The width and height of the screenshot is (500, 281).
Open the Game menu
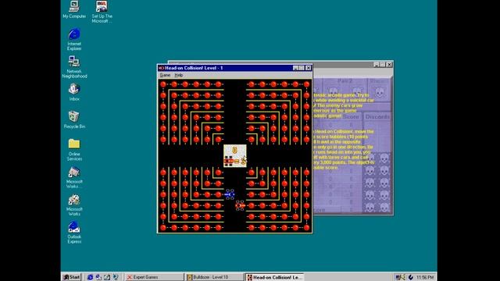[165, 75]
